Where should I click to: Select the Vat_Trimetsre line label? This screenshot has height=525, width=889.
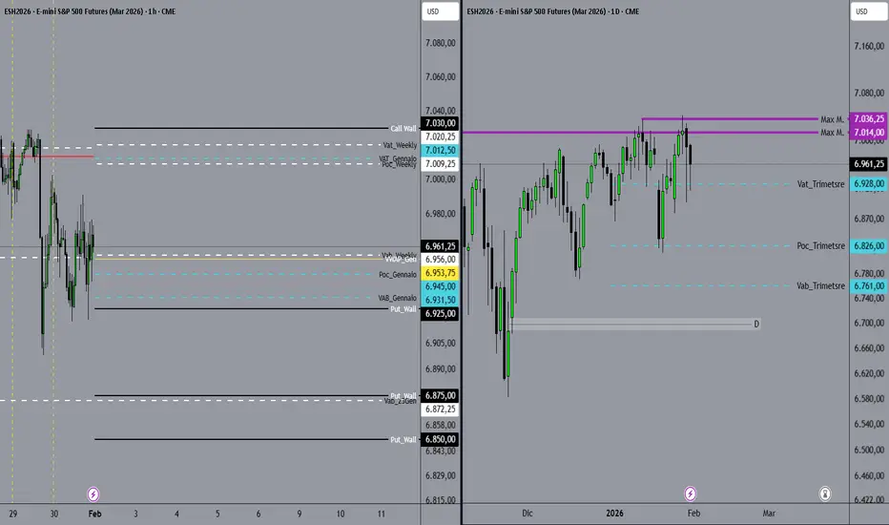[820, 184]
